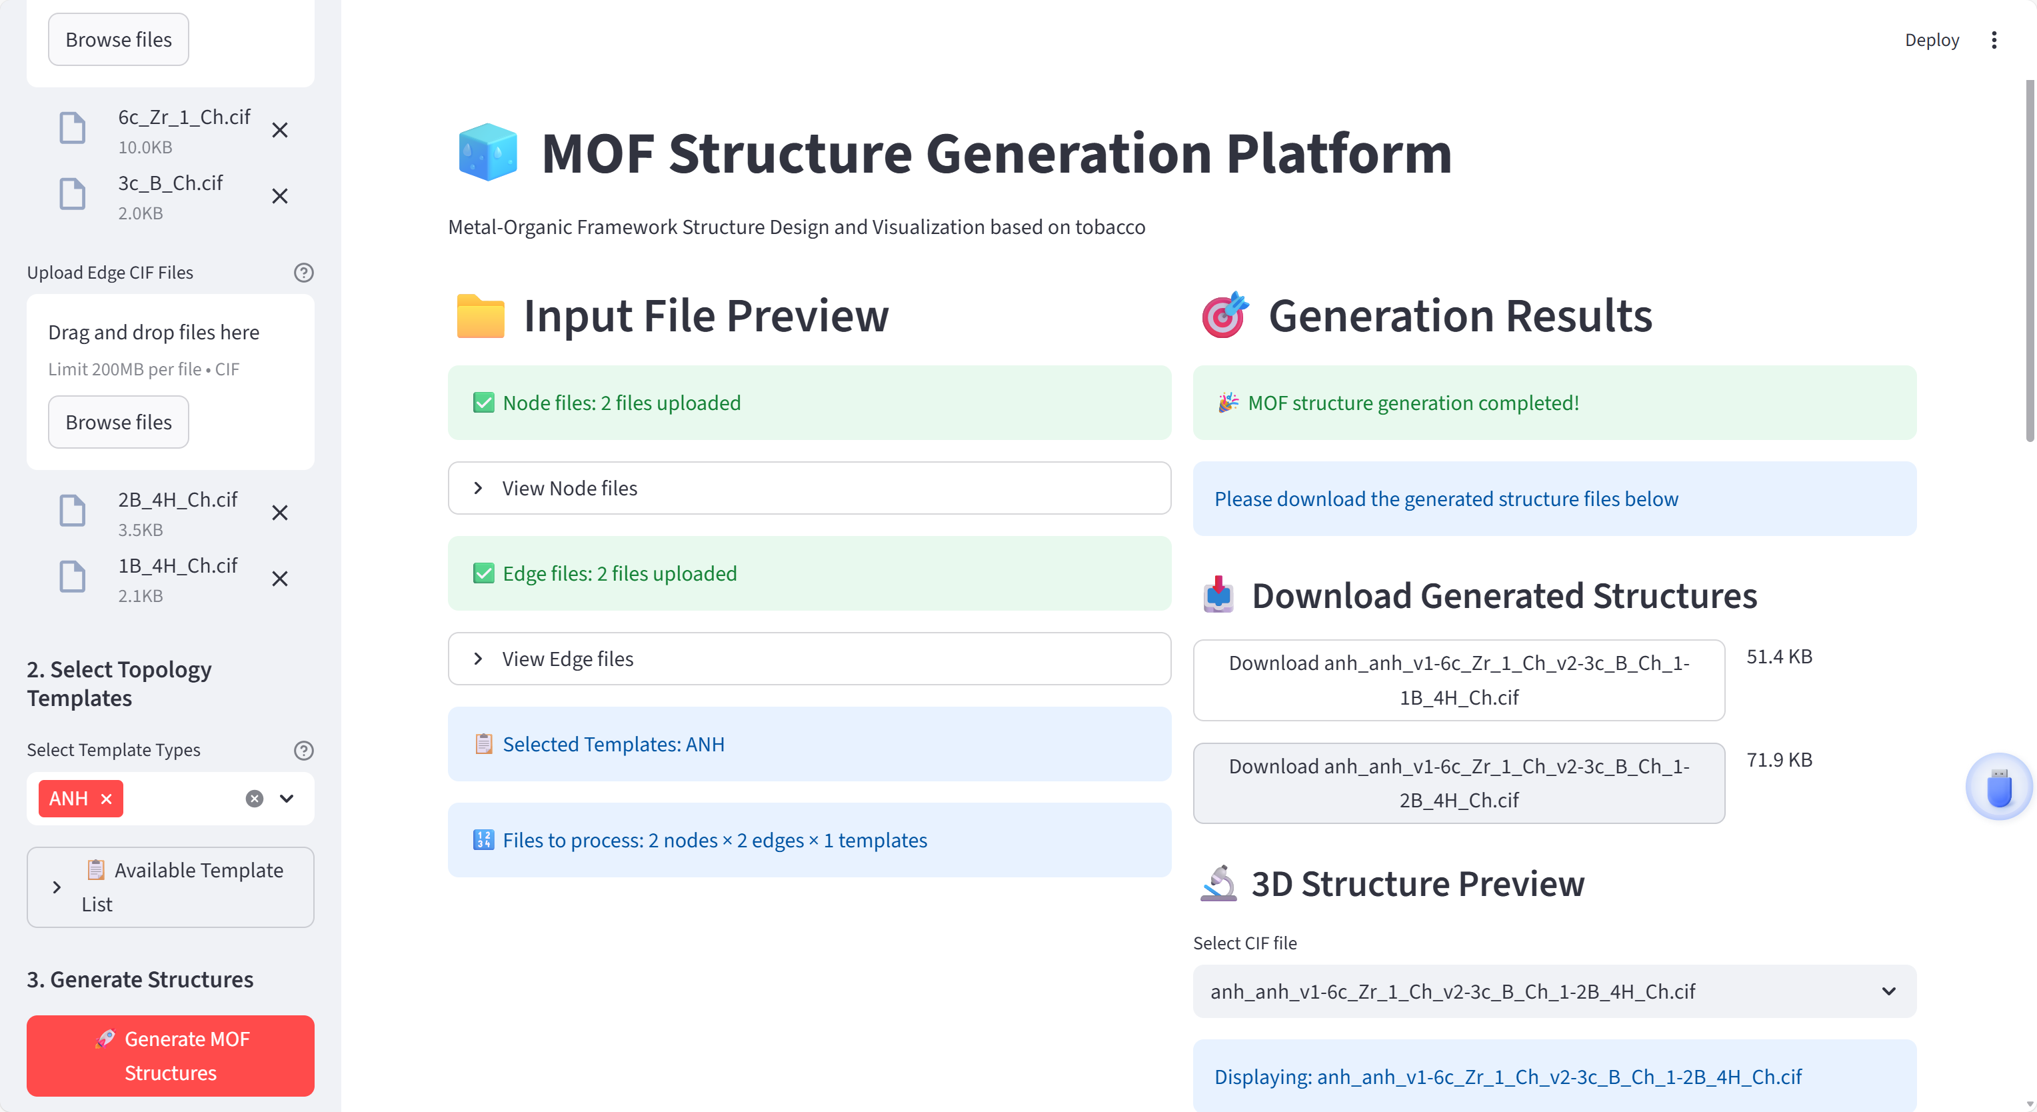Open the Select CIF file dropdown
Image resolution: width=2037 pixels, height=1112 pixels.
tap(1553, 991)
